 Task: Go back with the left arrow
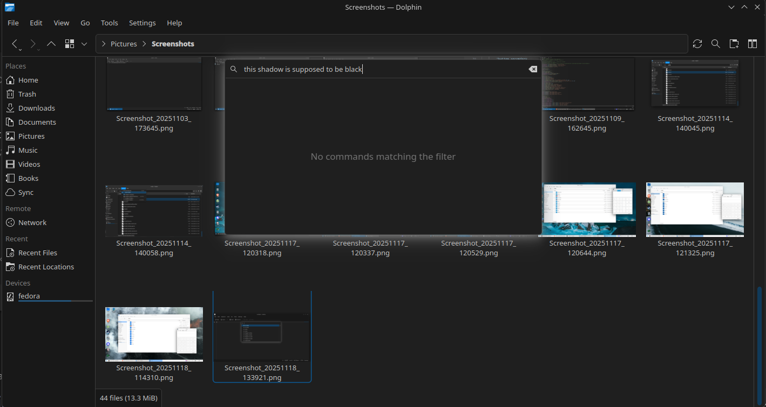pyautogui.click(x=15, y=44)
